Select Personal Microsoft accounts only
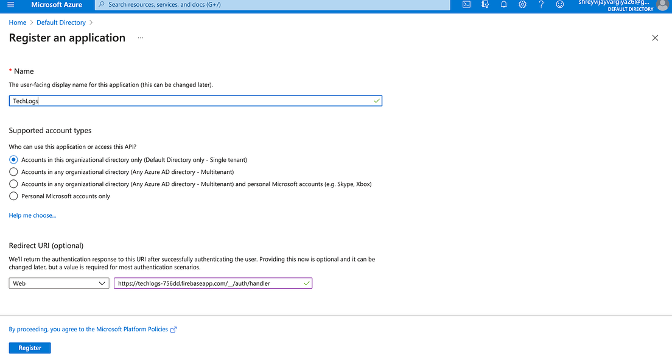 13,196
